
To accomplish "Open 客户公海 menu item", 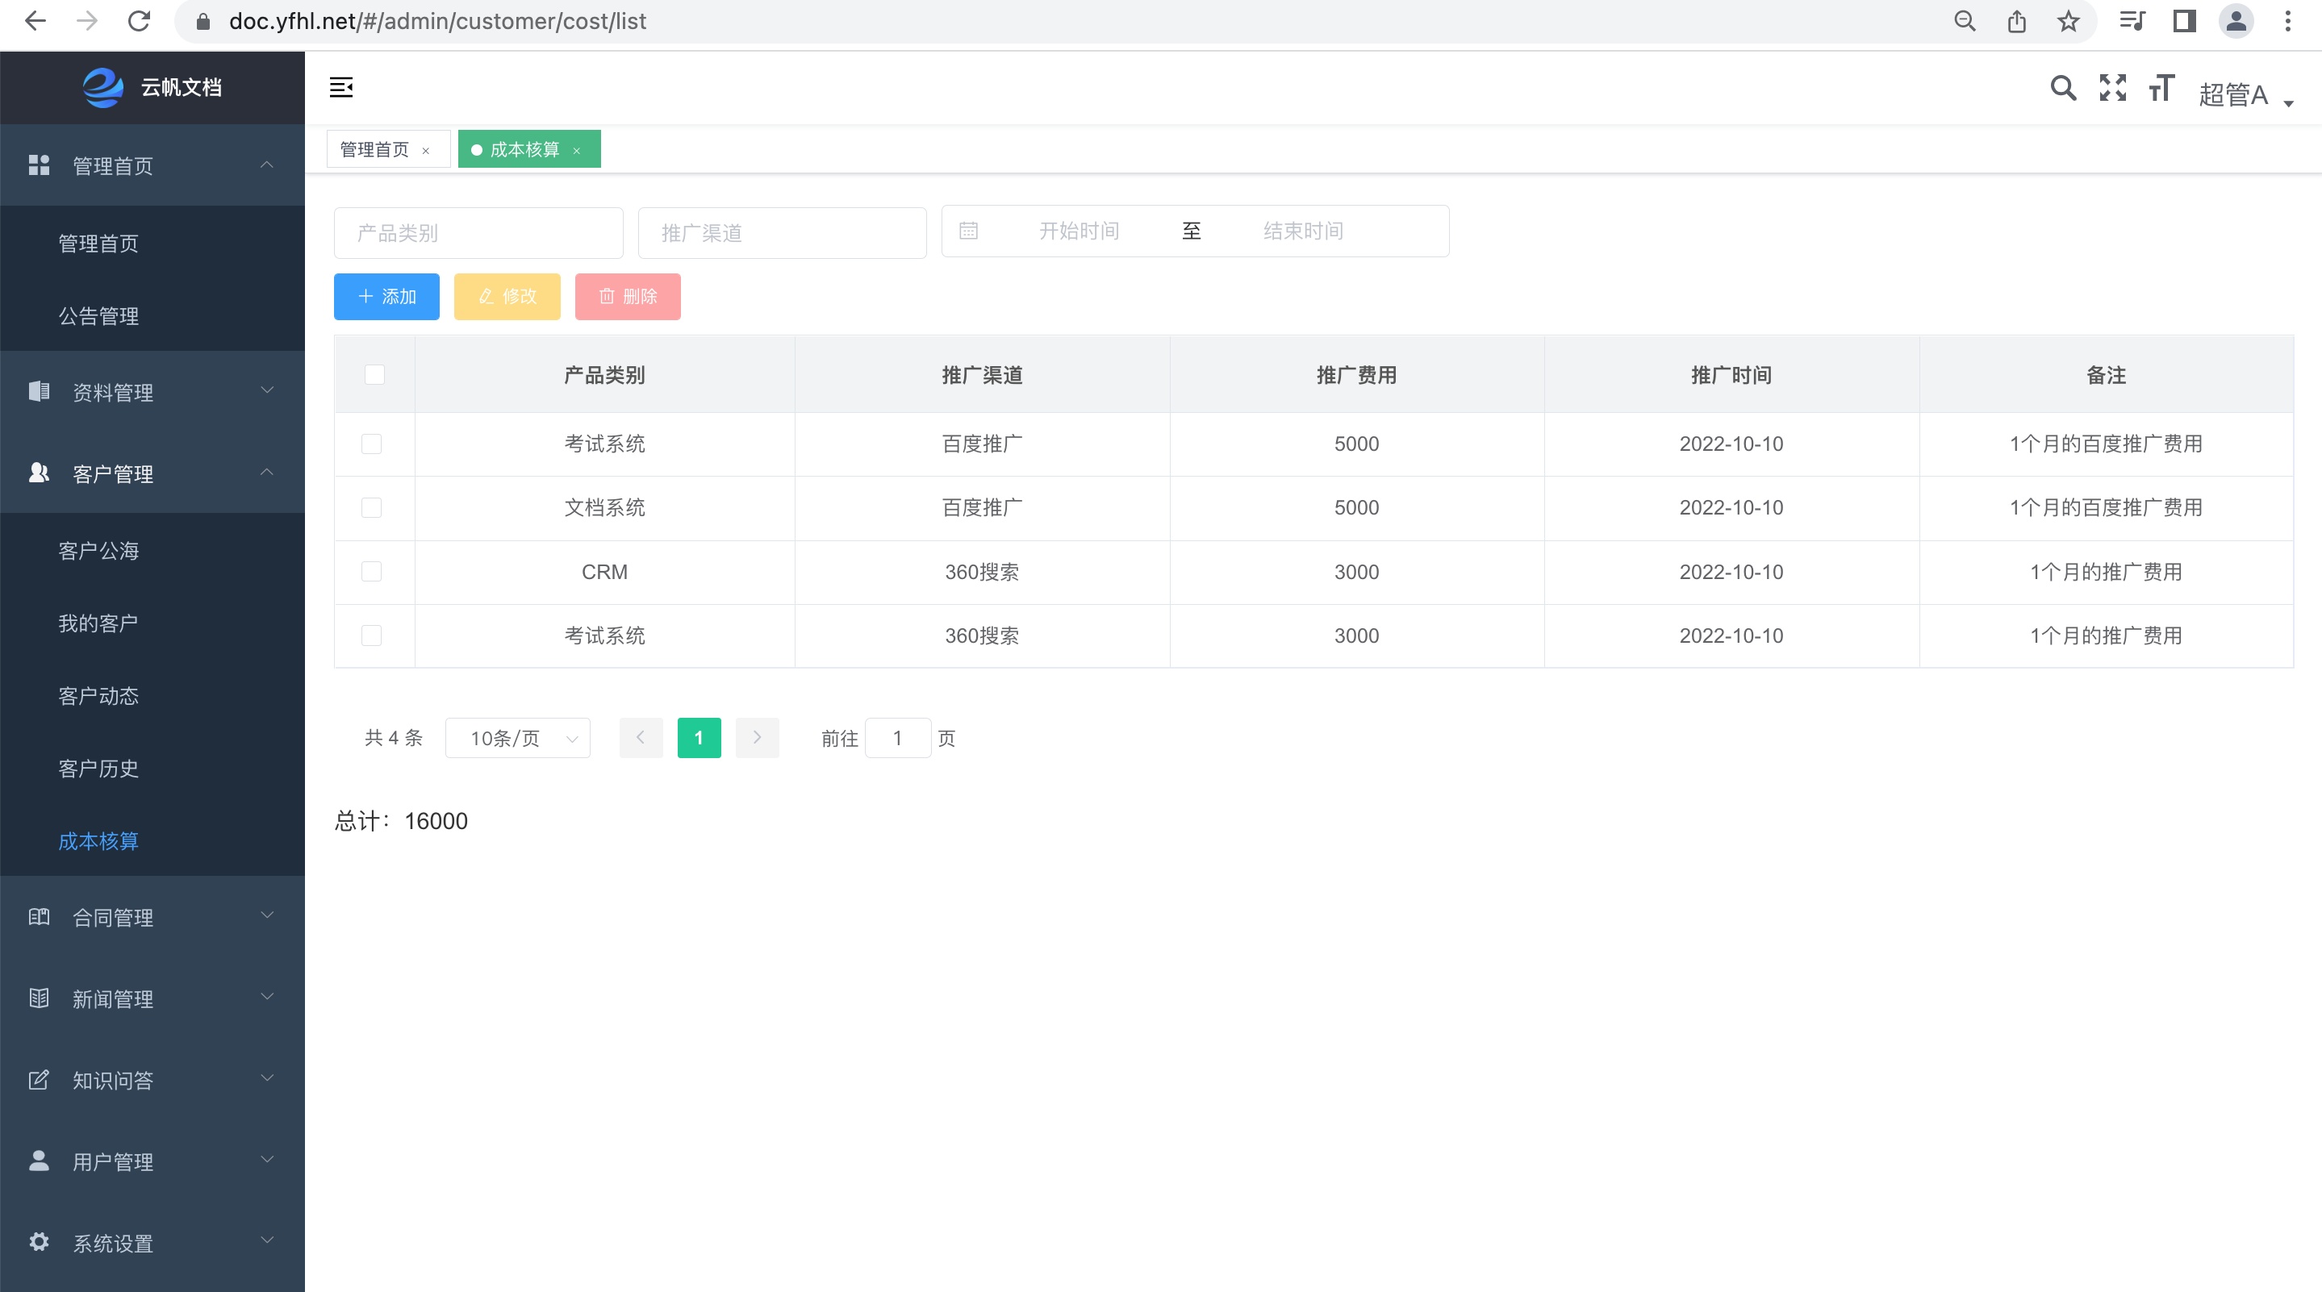I will click(x=152, y=549).
